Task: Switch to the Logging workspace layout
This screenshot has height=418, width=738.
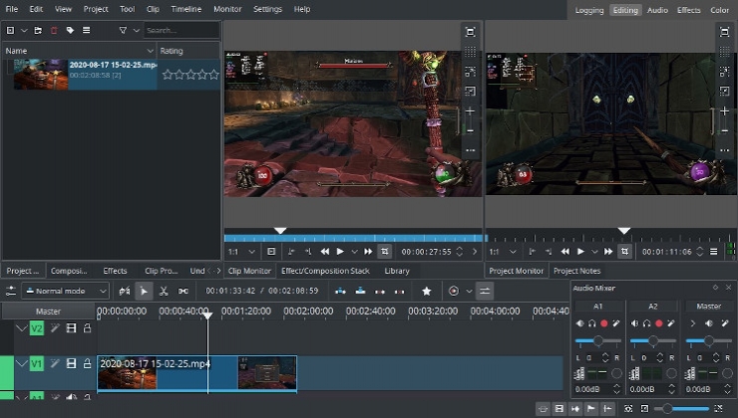Action: (589, 10)
